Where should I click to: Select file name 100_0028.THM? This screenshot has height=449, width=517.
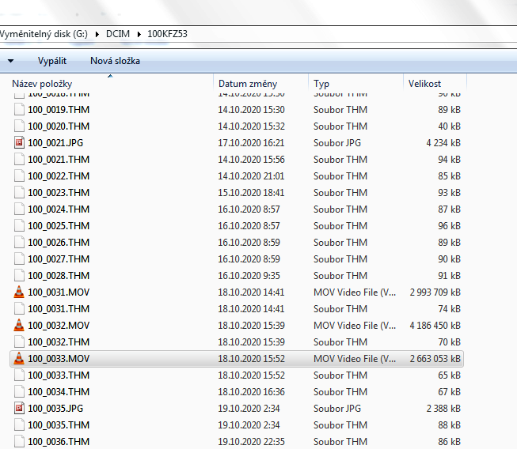[x=59, y=276]
